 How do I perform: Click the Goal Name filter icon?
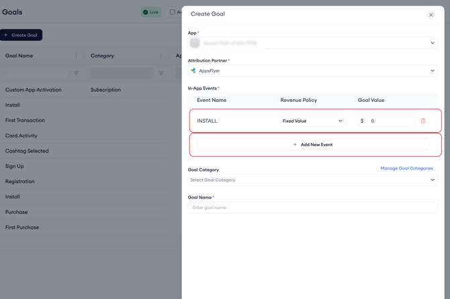[76, 73]
